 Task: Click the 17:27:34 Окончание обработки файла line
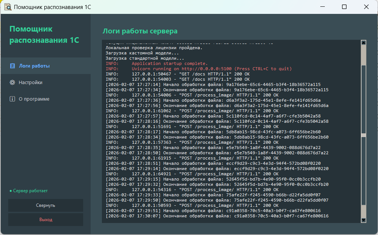pyautogui.click(x=217, y=90)
